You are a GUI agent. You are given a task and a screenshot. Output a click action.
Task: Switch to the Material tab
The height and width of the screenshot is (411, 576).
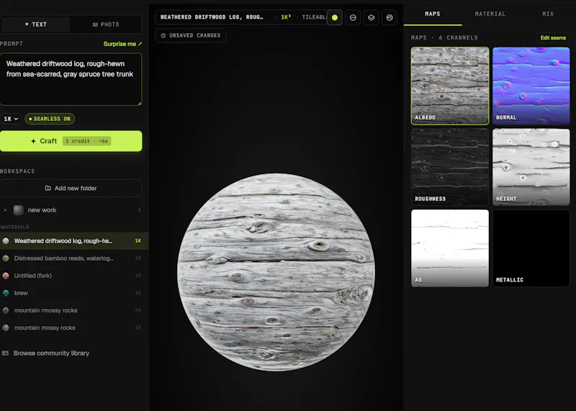pos(490,14)
